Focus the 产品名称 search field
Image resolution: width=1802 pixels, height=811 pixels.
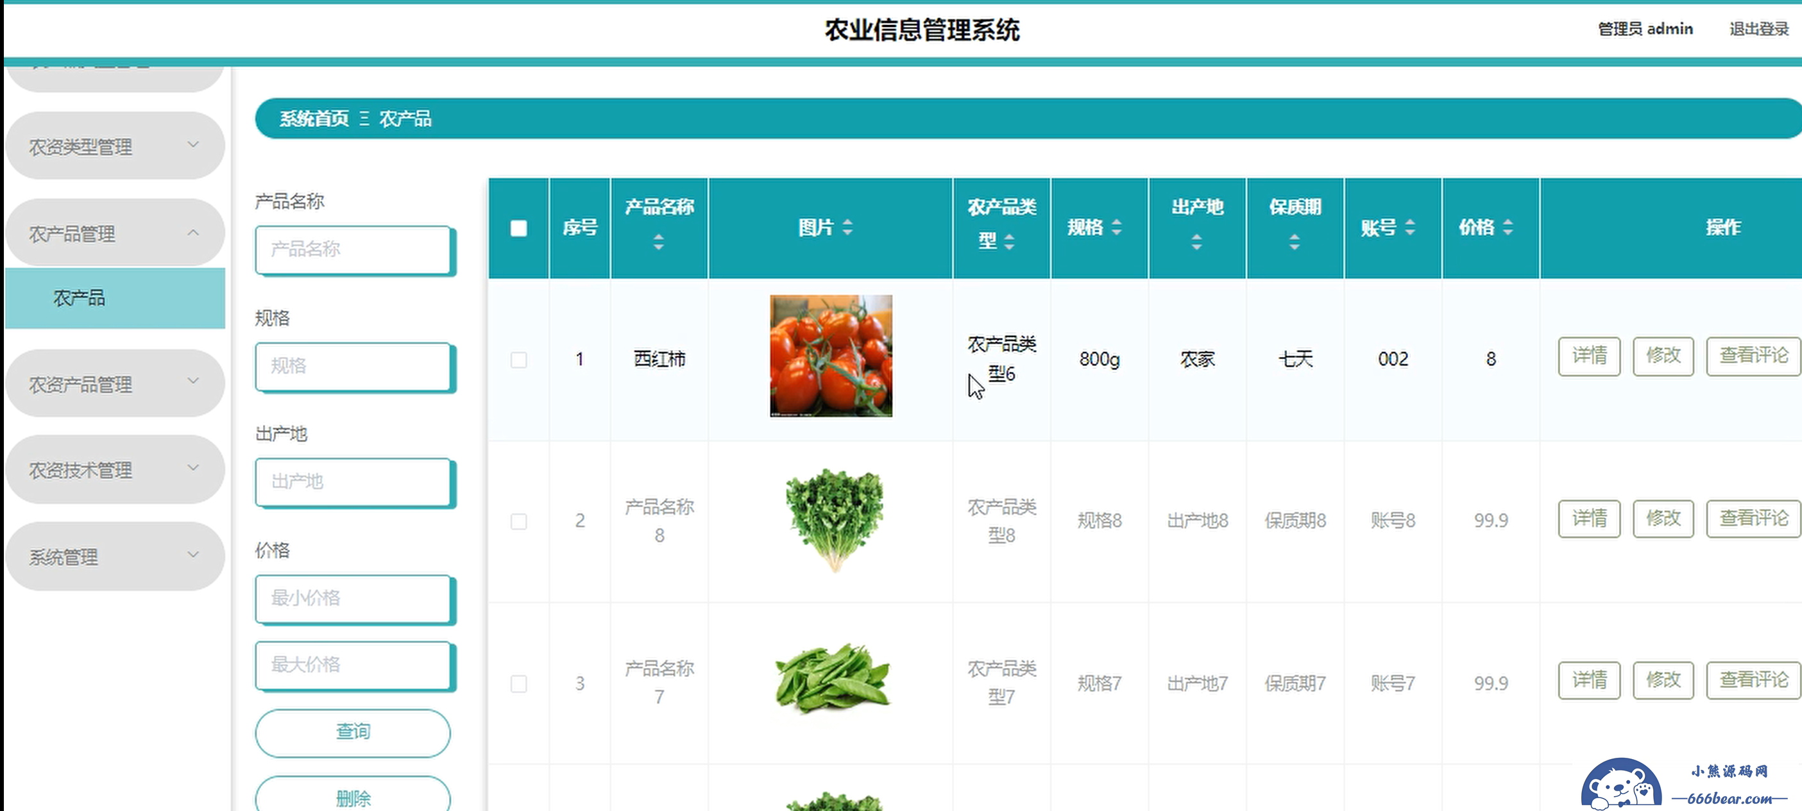(x=354, y=249)
